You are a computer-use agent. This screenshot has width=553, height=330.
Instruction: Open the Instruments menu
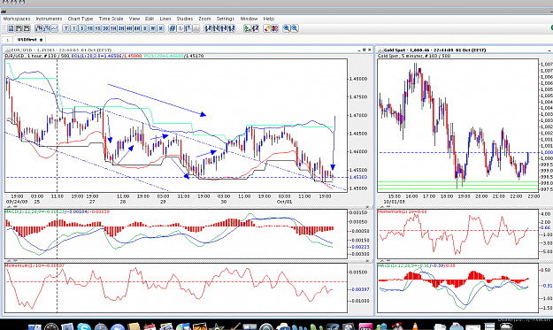(49, 19)
